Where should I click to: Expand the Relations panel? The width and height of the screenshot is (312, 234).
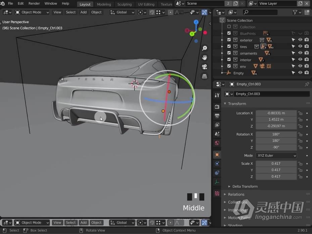[x=225, y=194]
